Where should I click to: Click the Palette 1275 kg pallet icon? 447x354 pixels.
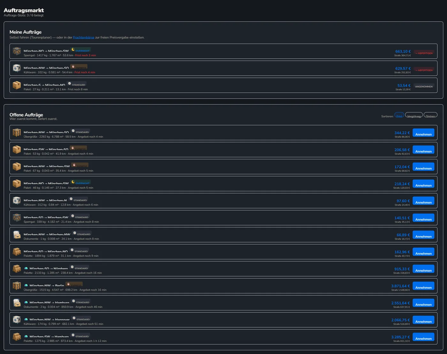coord(17,337)
